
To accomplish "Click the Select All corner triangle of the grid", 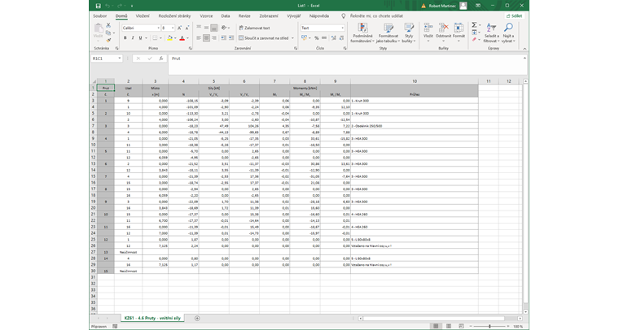I will (x=94, y=81).
